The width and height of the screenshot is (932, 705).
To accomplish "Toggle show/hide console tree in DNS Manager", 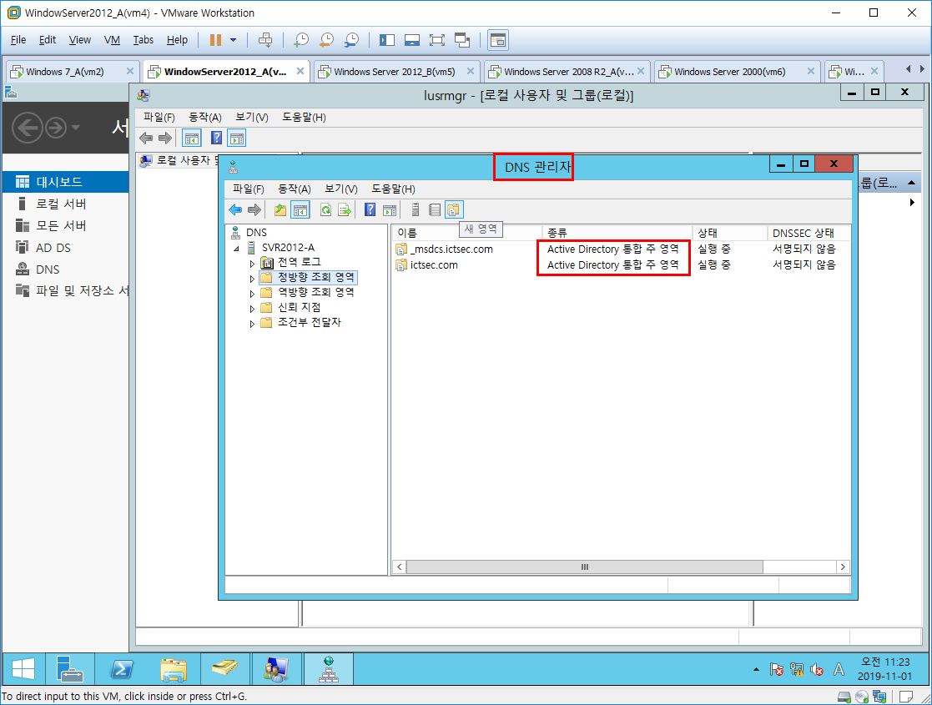I will 300,210.
